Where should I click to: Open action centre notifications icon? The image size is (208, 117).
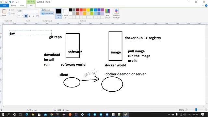(x=202, y=114)
